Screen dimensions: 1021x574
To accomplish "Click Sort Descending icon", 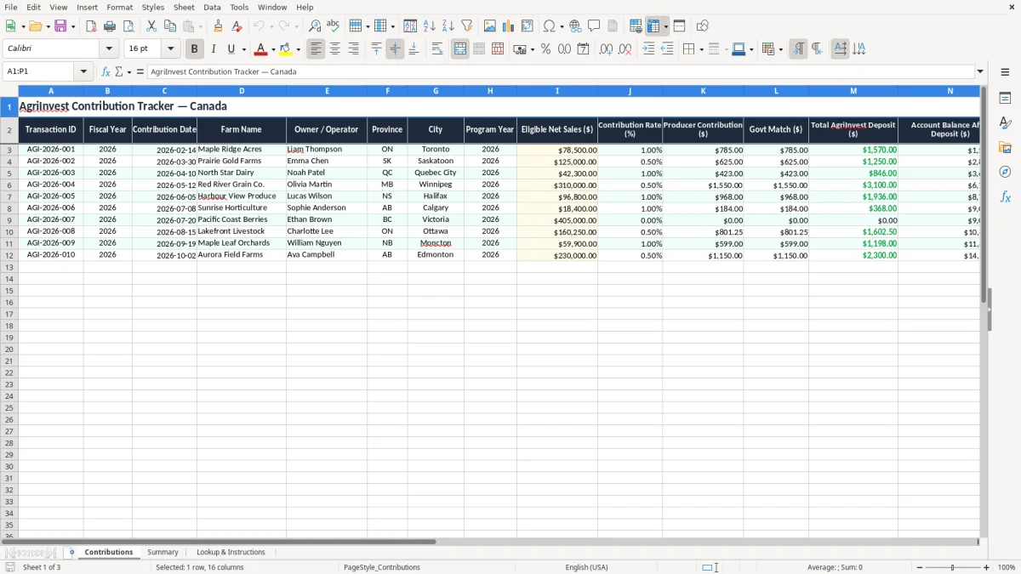I will pyautogui.click(x=448, y=26).
